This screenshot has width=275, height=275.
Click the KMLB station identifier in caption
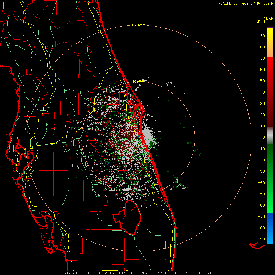click(162, 273)
